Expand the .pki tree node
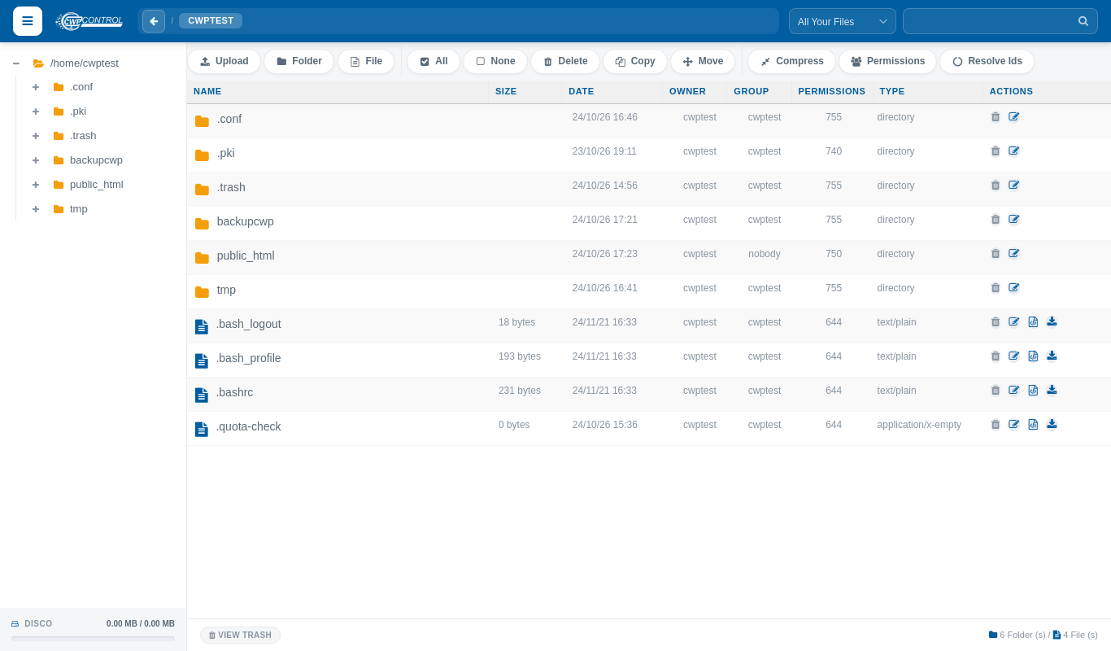Image resolution: width=1111 pixels, height=651 pixels. [36, 111]
